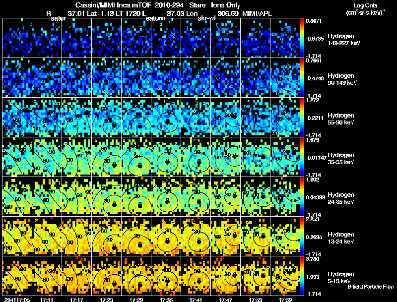Open the 35-55 keV image panel at 17:29
This screenshot has width=397, height=302.
136,157
